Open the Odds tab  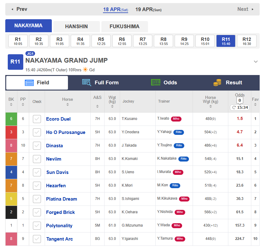point(164,82)
